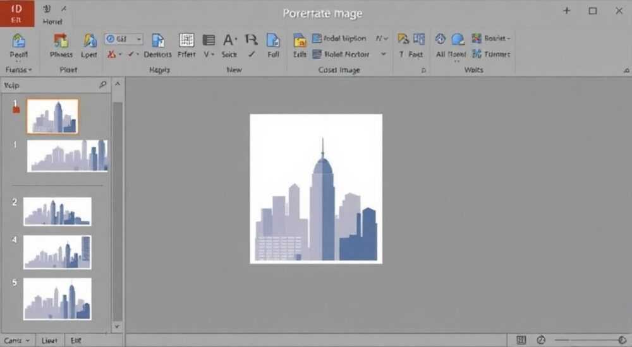Click the Bolelt Nertor button
This screenshot has width=632, height=347.
[341, 54]
